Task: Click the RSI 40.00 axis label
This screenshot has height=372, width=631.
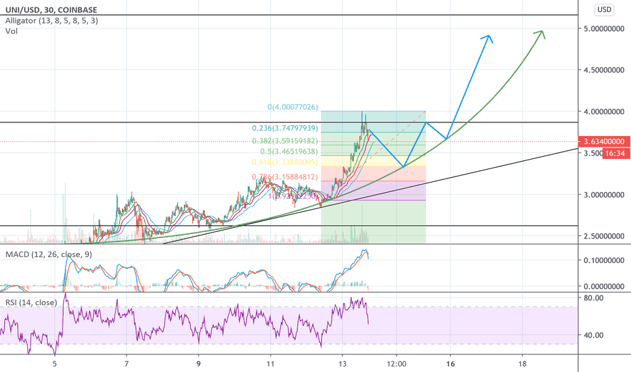Action: 594,335
